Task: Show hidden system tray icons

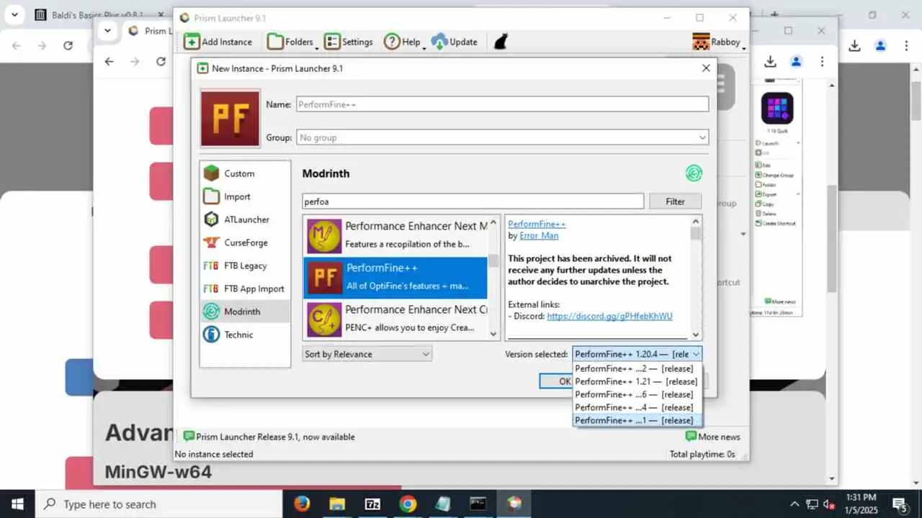Action: coord(795,504)
